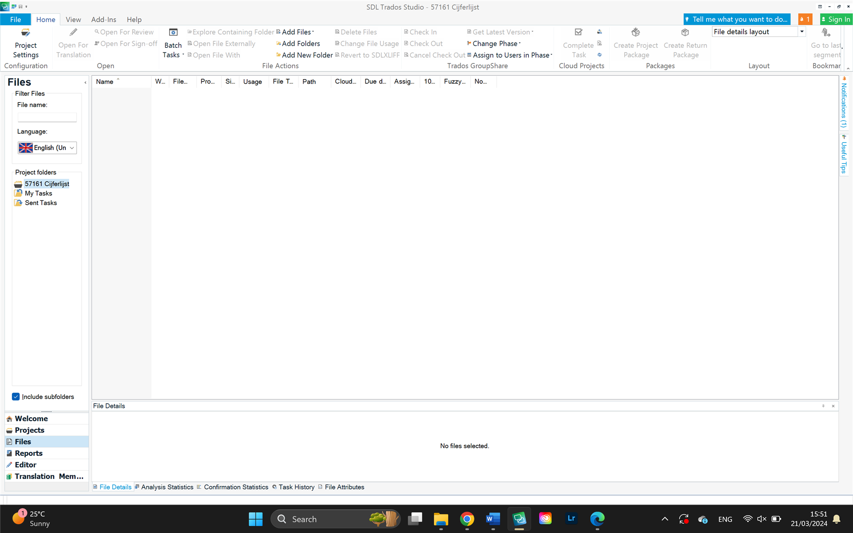
Task: Open File Explorer from the taskbar
Action: coord(441,519)
